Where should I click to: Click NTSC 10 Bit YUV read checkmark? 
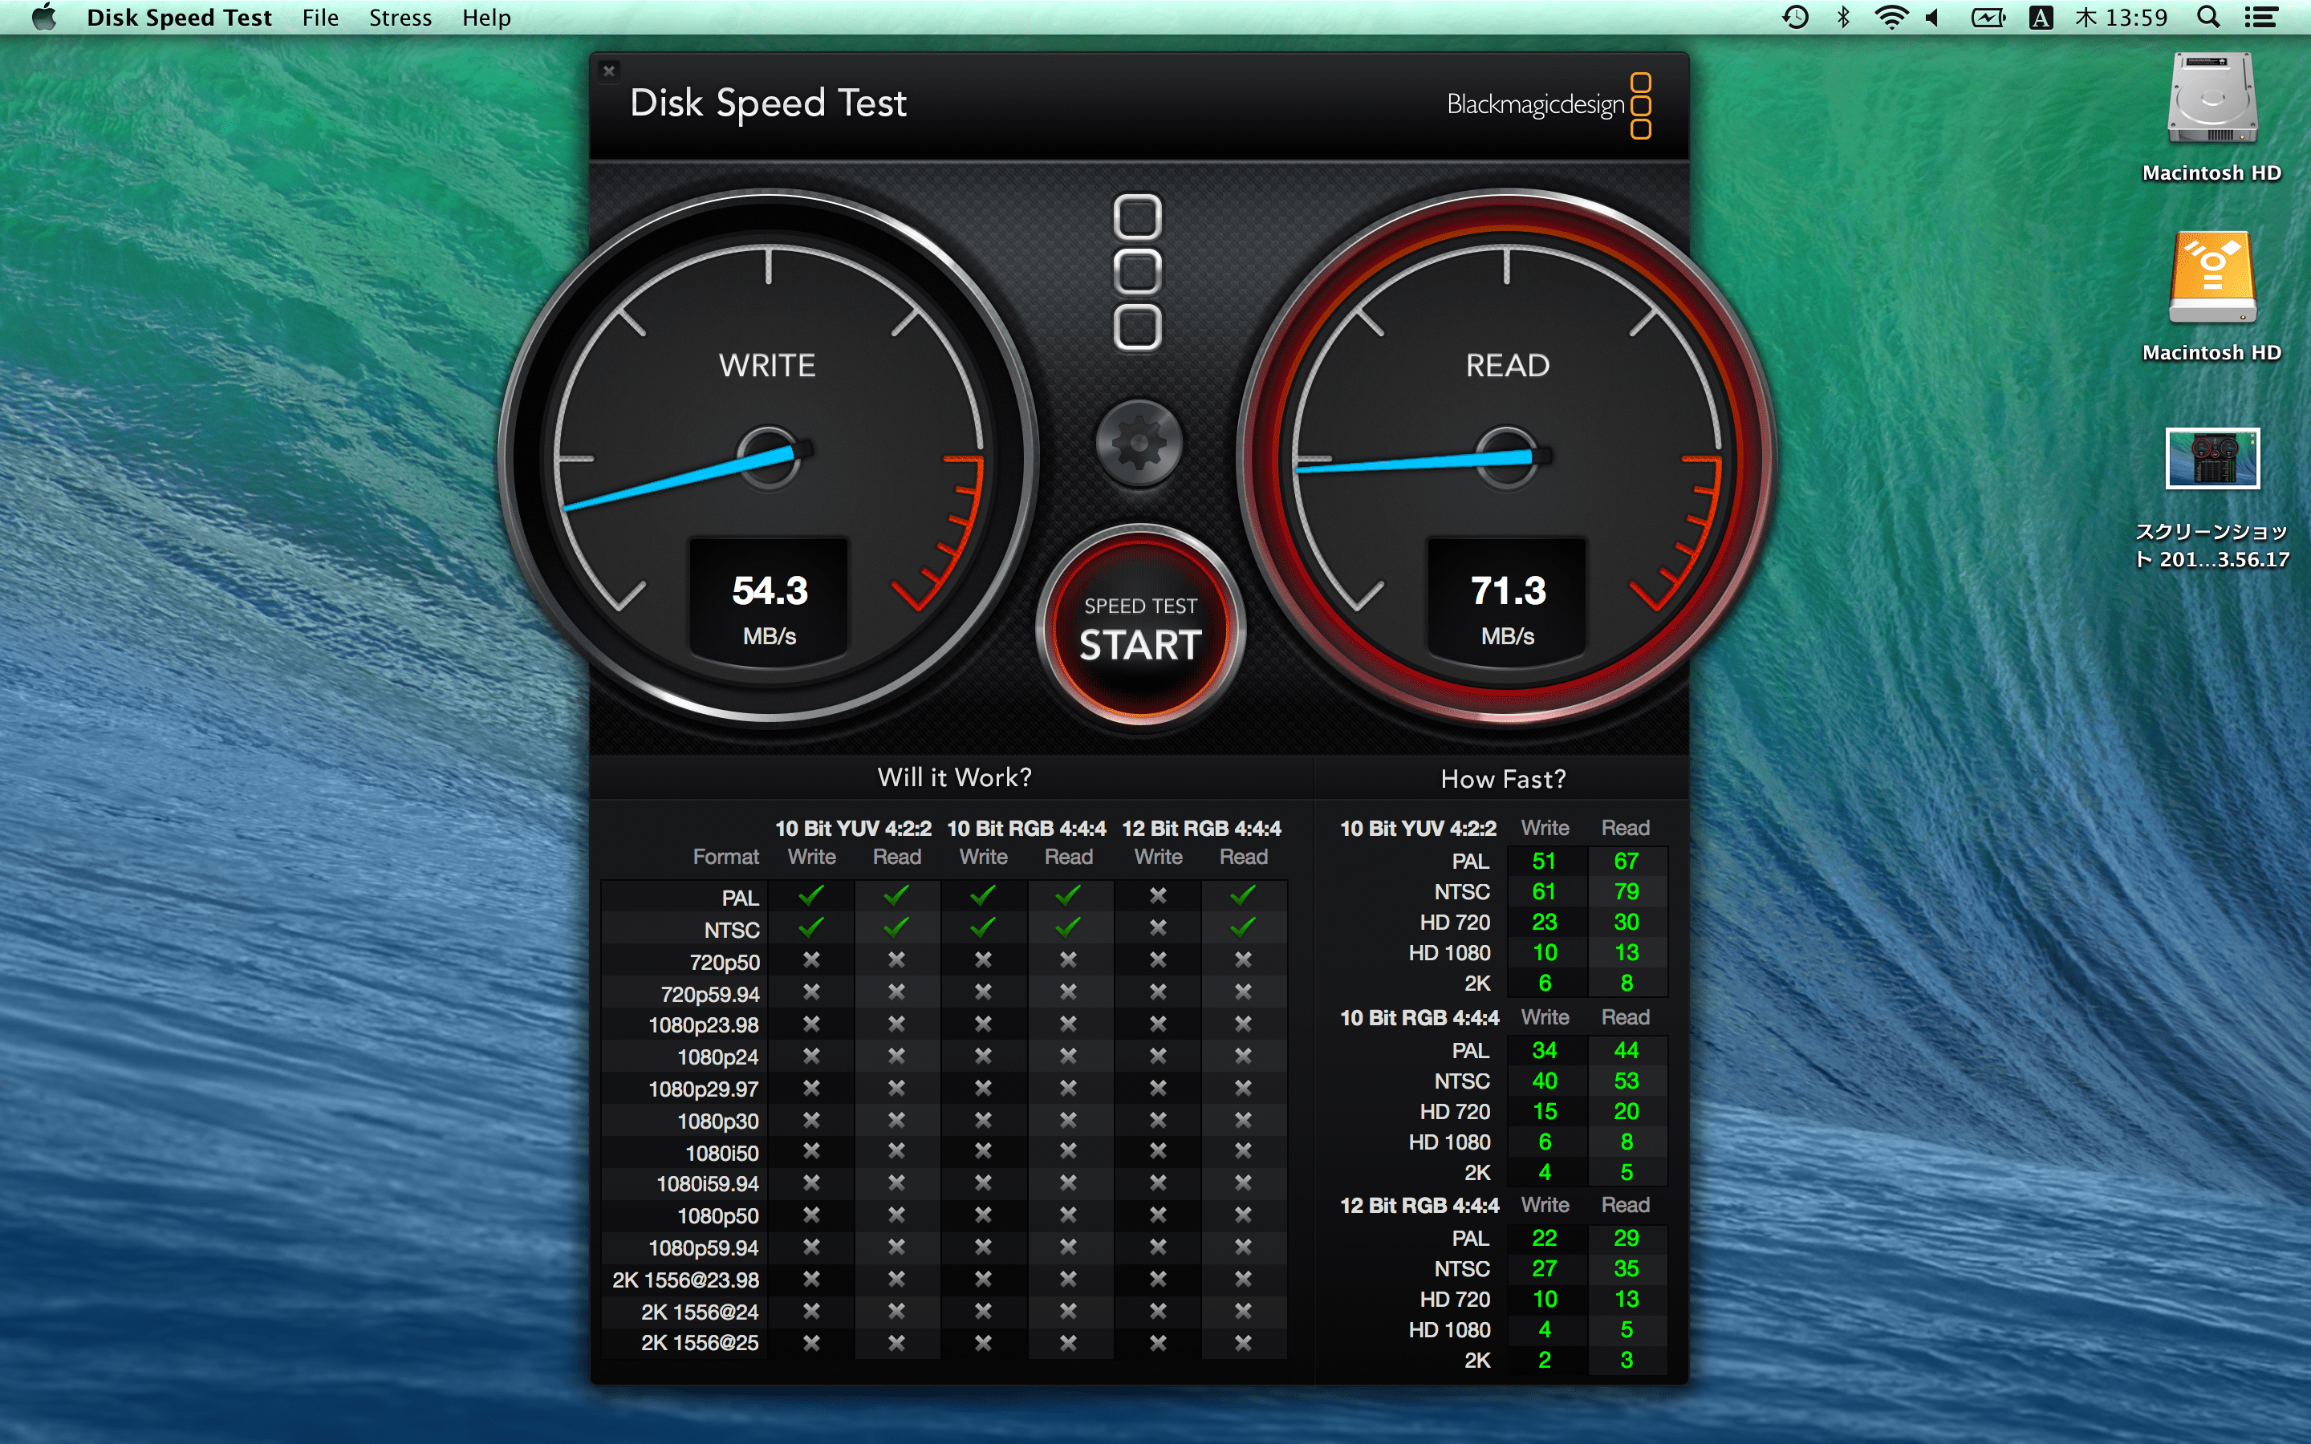click(x=896, y=927)
